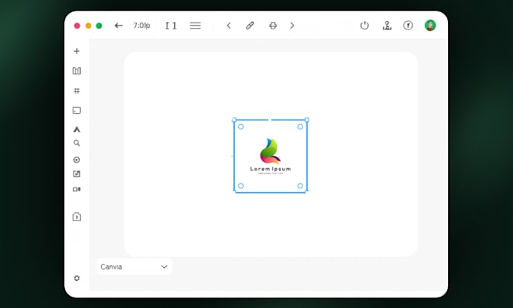Open the hamburger menu icon
Image resolution: width=513 pixels, height=308 pixels.
[x=195, y=26]
